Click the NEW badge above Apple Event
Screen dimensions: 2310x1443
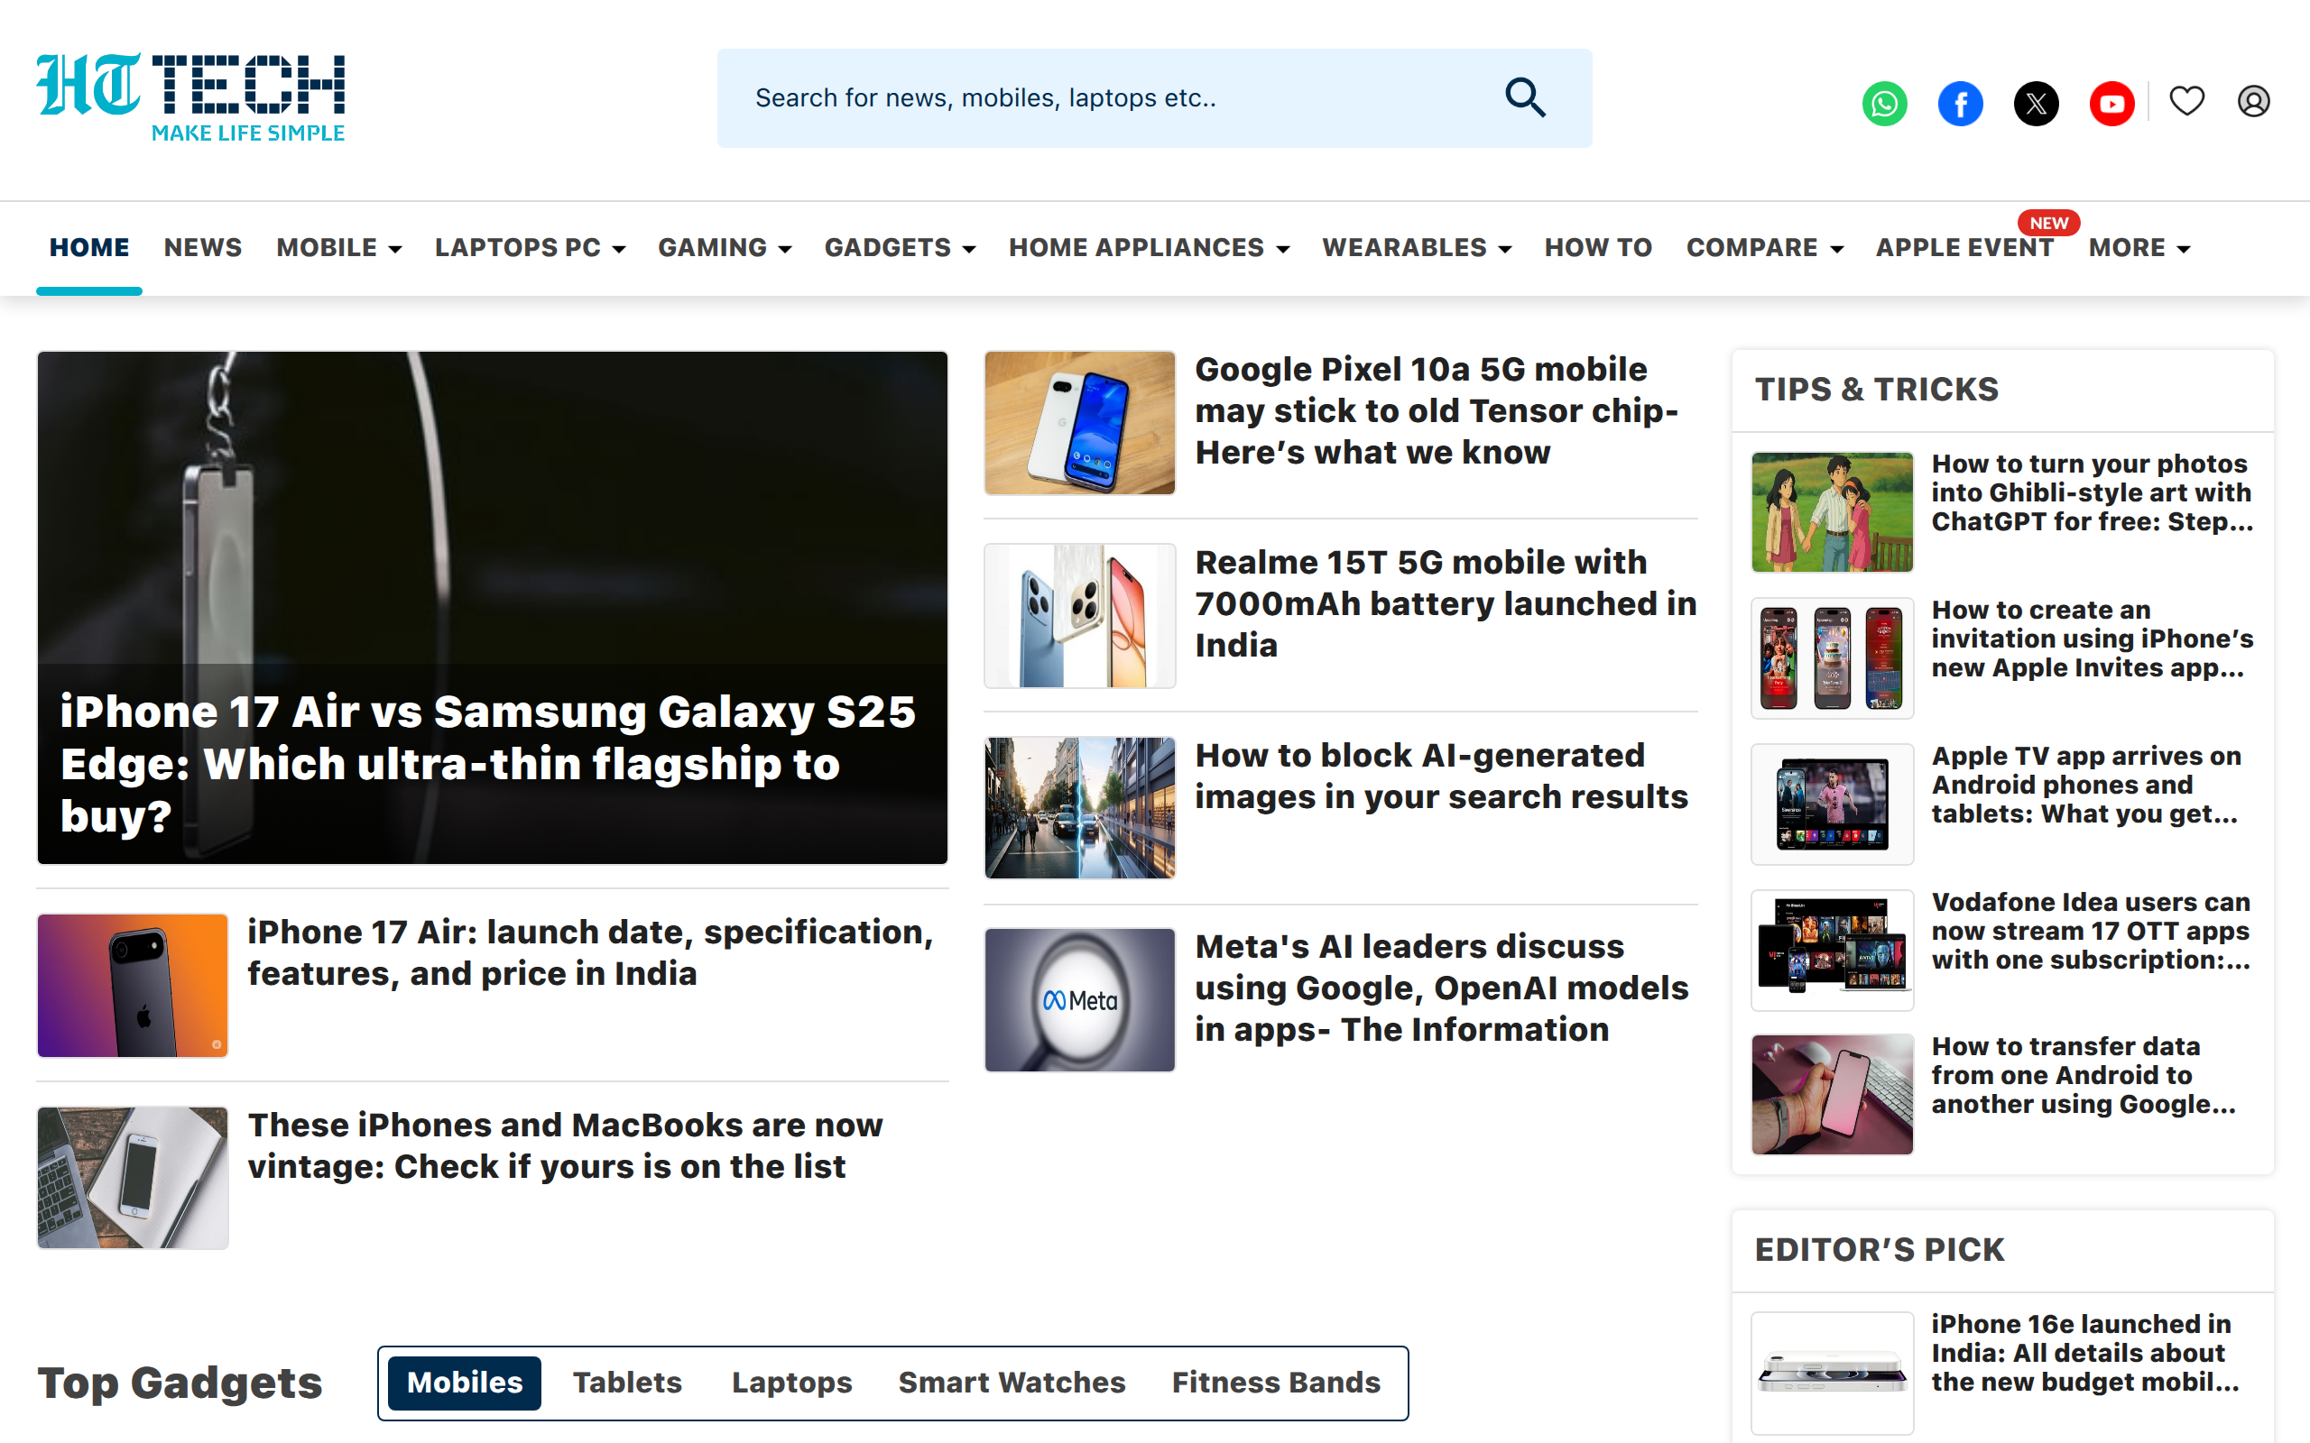[2048, 223]
